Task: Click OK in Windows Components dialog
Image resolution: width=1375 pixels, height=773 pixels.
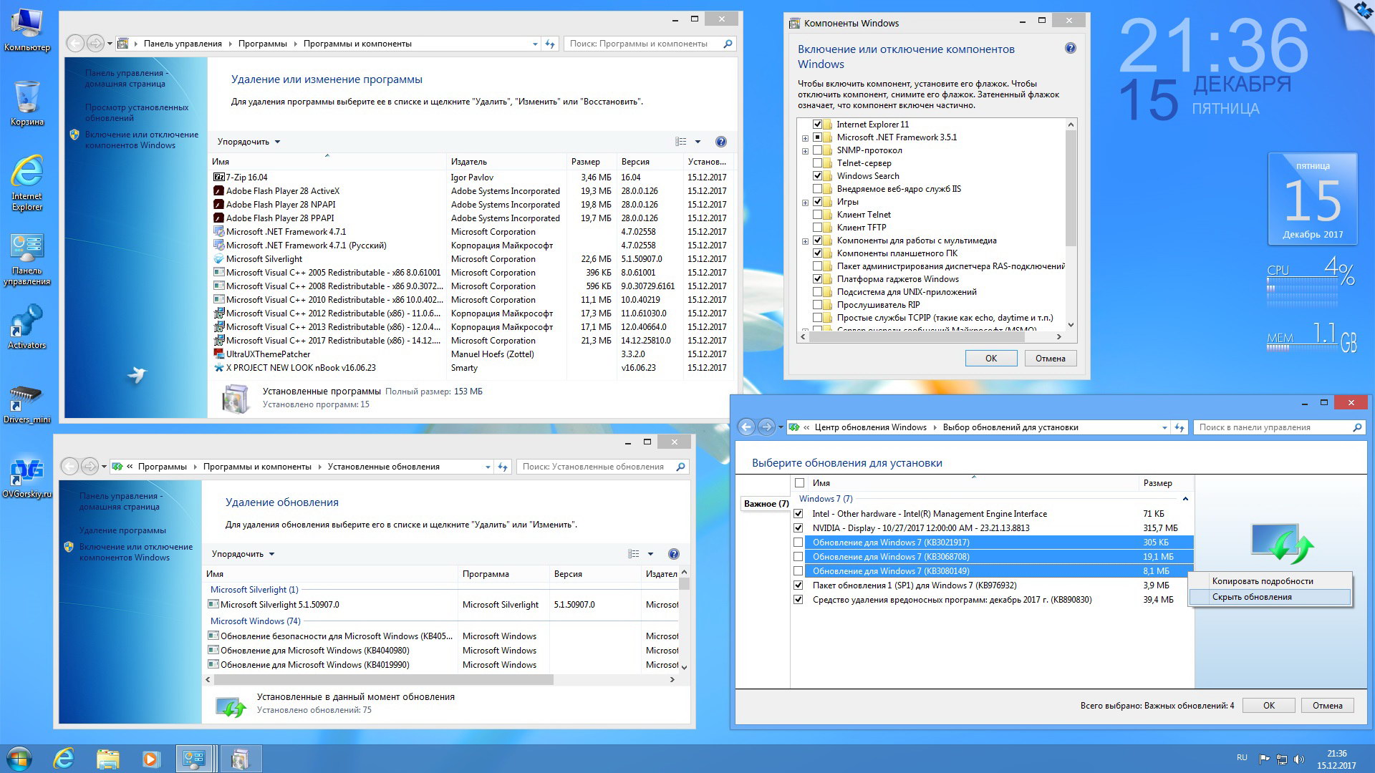Action: click(x=990, y=359)
